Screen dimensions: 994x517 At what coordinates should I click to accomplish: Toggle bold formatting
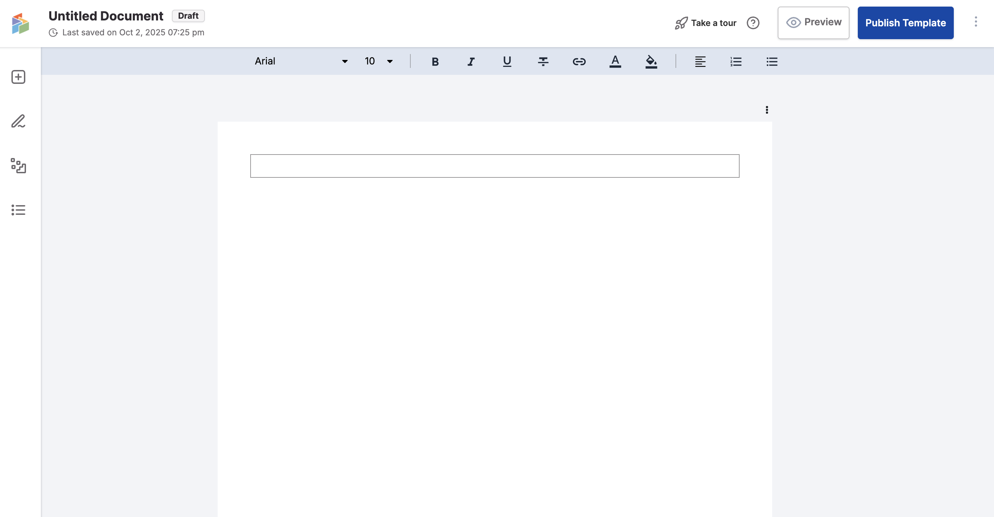tap(435, 61)
